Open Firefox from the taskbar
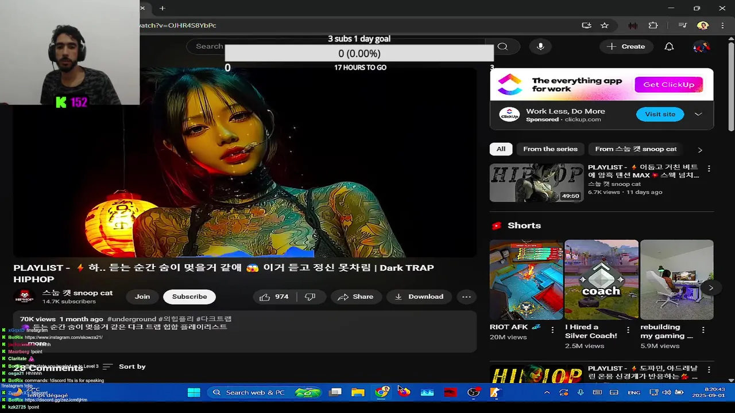The image size is (735, 413). [404, 392]
